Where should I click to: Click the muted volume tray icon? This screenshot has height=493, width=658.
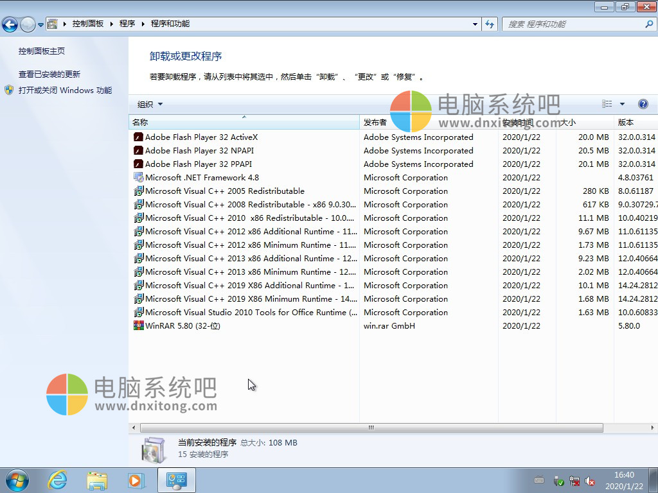point(590,481)
